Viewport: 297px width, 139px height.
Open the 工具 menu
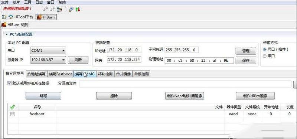[28, 2]
